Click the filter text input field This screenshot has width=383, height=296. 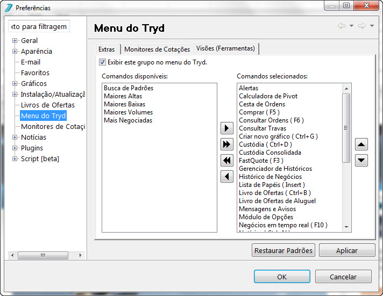click(39, 26)
